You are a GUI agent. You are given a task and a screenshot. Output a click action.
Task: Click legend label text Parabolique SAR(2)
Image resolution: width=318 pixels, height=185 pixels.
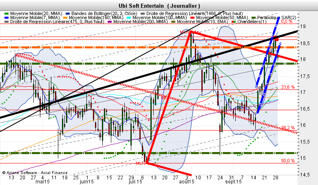(x=277, y=17)
